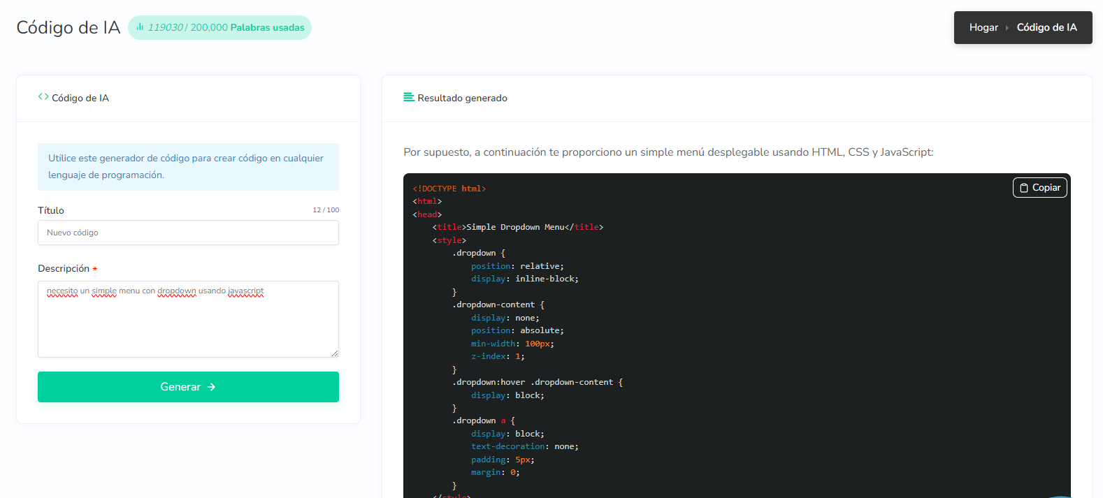Image resolution: width=1103 pixels, height=498 pixels.
Task: Click the 'display: inline-block;' code line
Action: coord(525,279)
